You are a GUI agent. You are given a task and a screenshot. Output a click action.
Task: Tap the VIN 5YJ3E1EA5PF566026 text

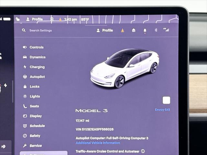(94, 129)
